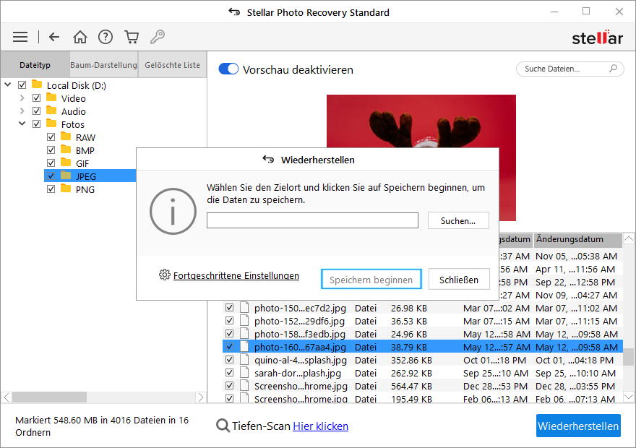636x448 pixels.
Task: Switch to the Dateityp tab
Action: coord(35,65)
